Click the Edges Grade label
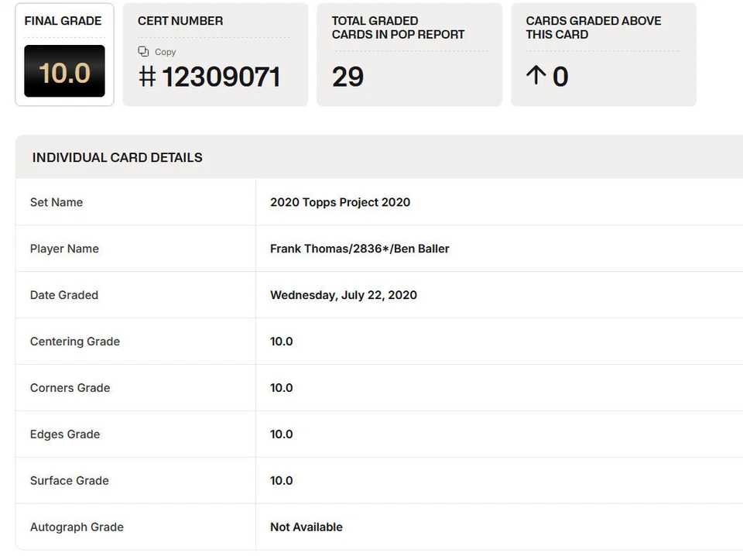The image size is (743, 556). pos(65,434)
